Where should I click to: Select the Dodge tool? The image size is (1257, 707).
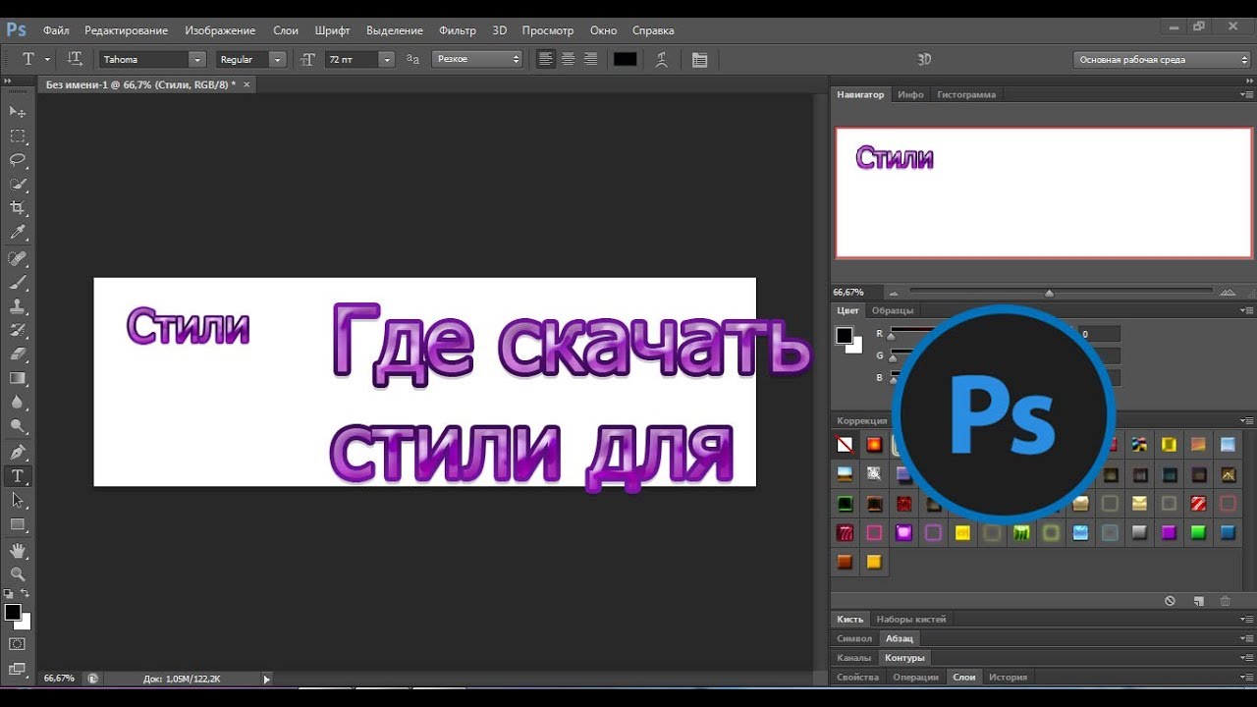(18, 426)
